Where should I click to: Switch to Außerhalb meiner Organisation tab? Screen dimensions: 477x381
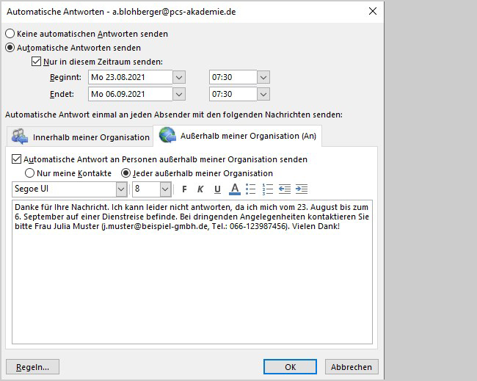[x=237, y=136]
